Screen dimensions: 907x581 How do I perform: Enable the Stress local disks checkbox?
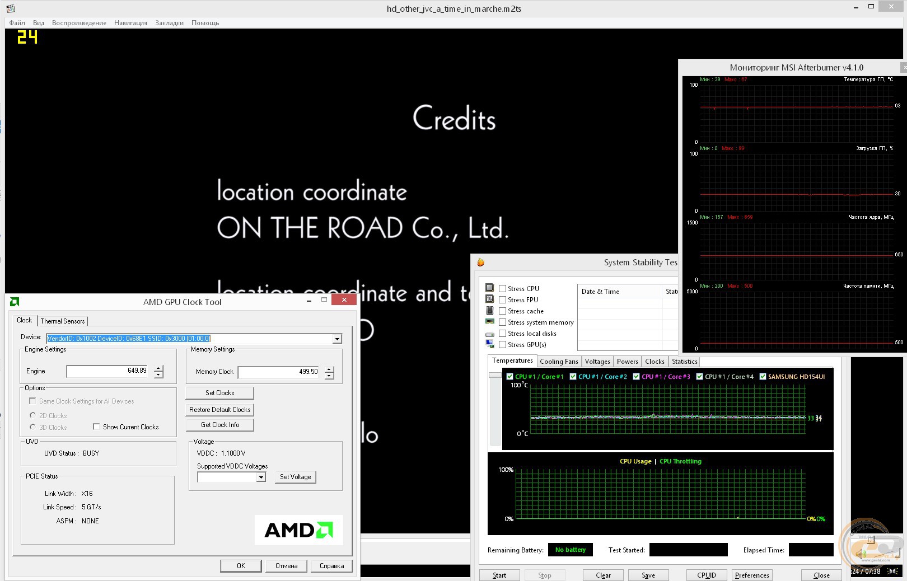pos(503,334)
